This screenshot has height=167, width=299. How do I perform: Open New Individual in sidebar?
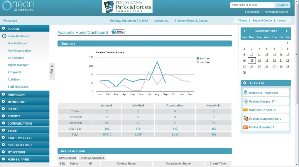point(17,44)
